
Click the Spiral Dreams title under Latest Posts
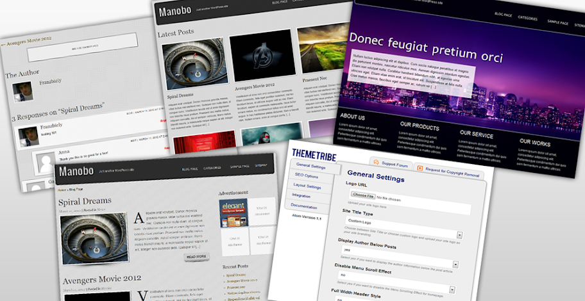(x=180, y=95)
